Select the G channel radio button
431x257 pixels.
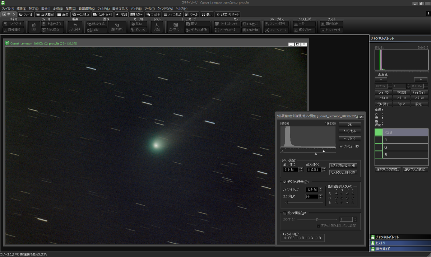[308, 238]
